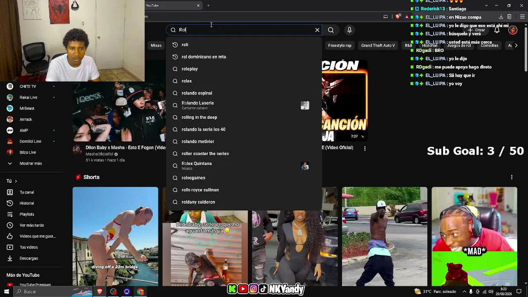
Task: Open Brave browser from taskbar
Action: (x=100, y=292)
